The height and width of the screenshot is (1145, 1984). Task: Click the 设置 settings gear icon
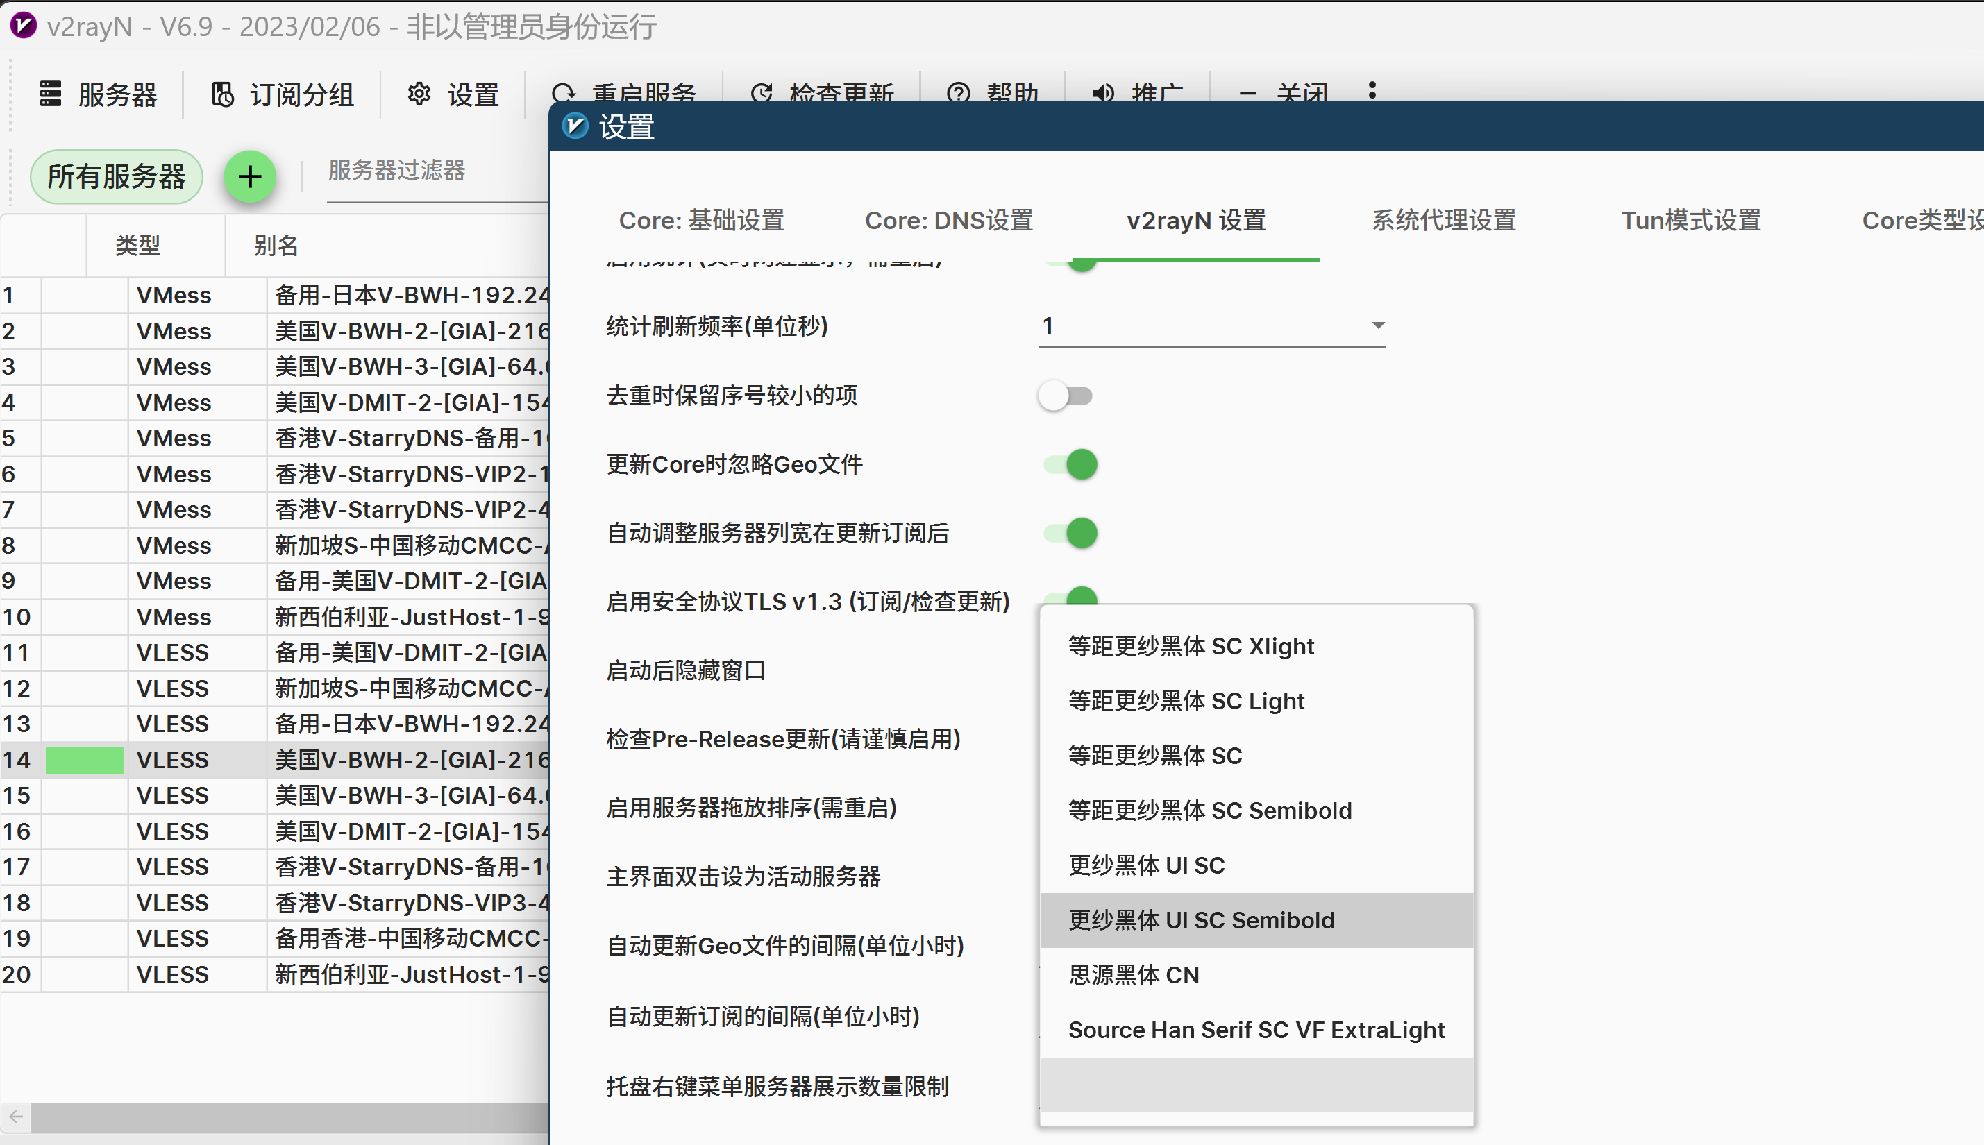click(x=419, y=94)
